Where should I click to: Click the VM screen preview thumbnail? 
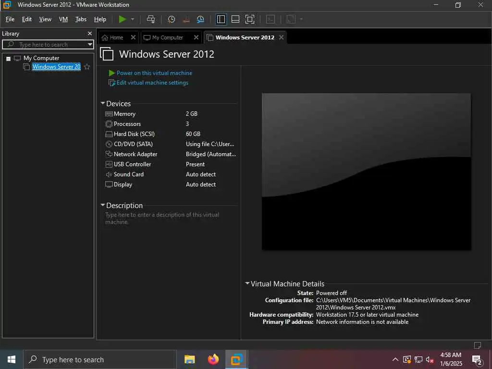click(x=366, y=172)
